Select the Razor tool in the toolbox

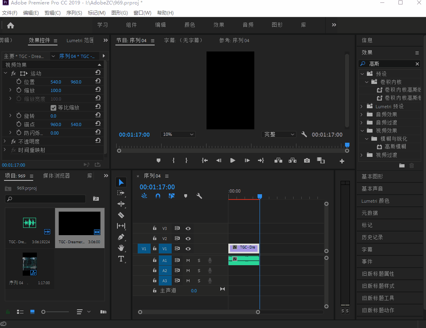coord(121,215)
